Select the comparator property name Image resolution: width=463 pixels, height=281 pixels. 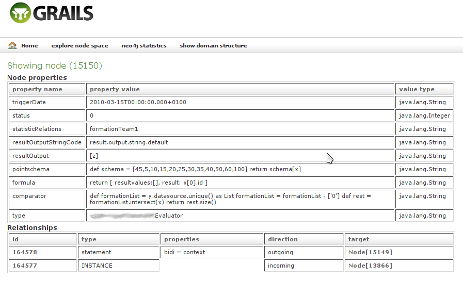point(29,196)
